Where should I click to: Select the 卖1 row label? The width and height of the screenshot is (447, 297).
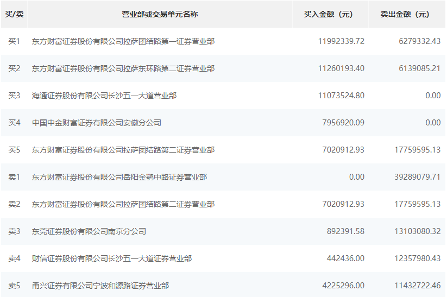click(x=14, y=177)
